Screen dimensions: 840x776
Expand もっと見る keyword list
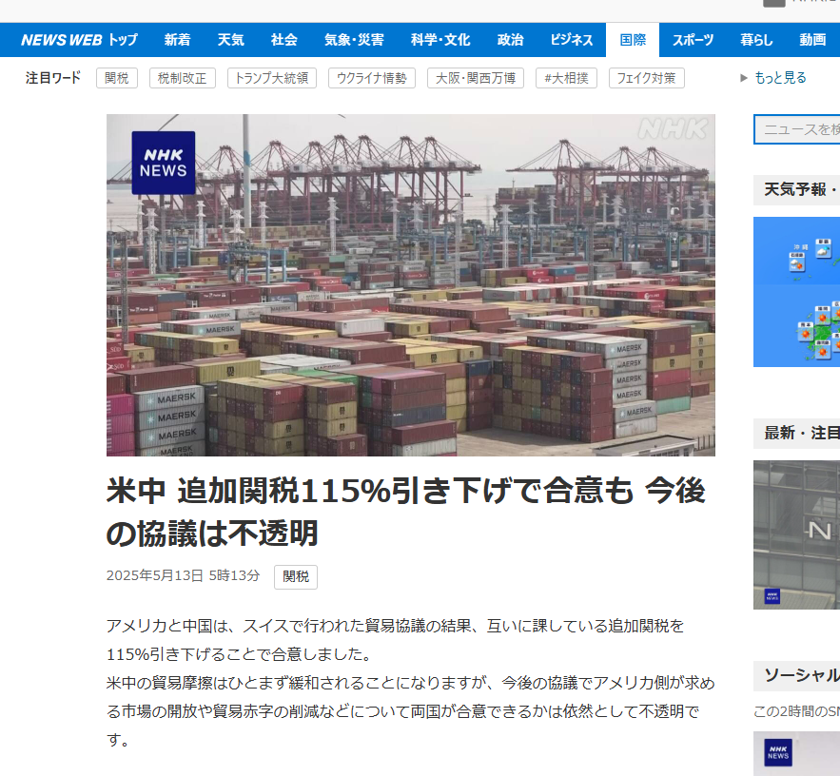[773, 78]
